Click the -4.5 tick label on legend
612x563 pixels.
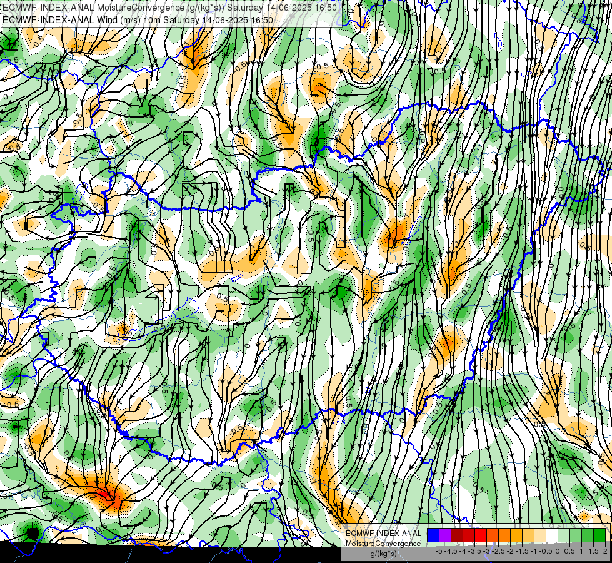click(x=451, y=551)
